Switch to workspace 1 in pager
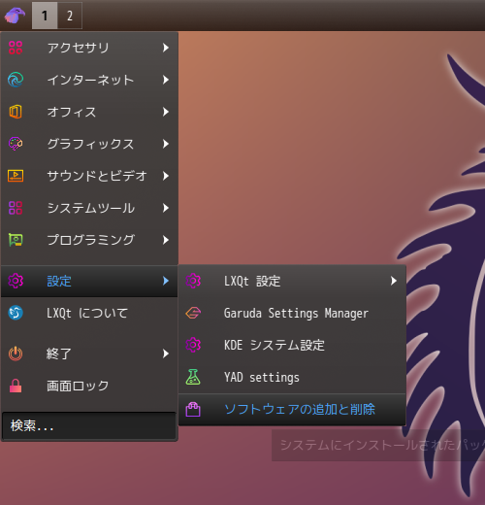 tap(45, 16)
